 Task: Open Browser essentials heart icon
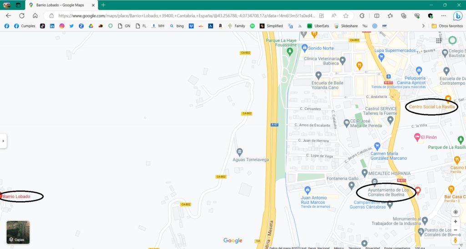point(417,16)
